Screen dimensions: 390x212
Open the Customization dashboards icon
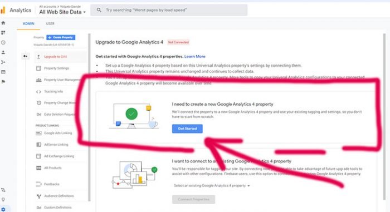pos(3,33)
